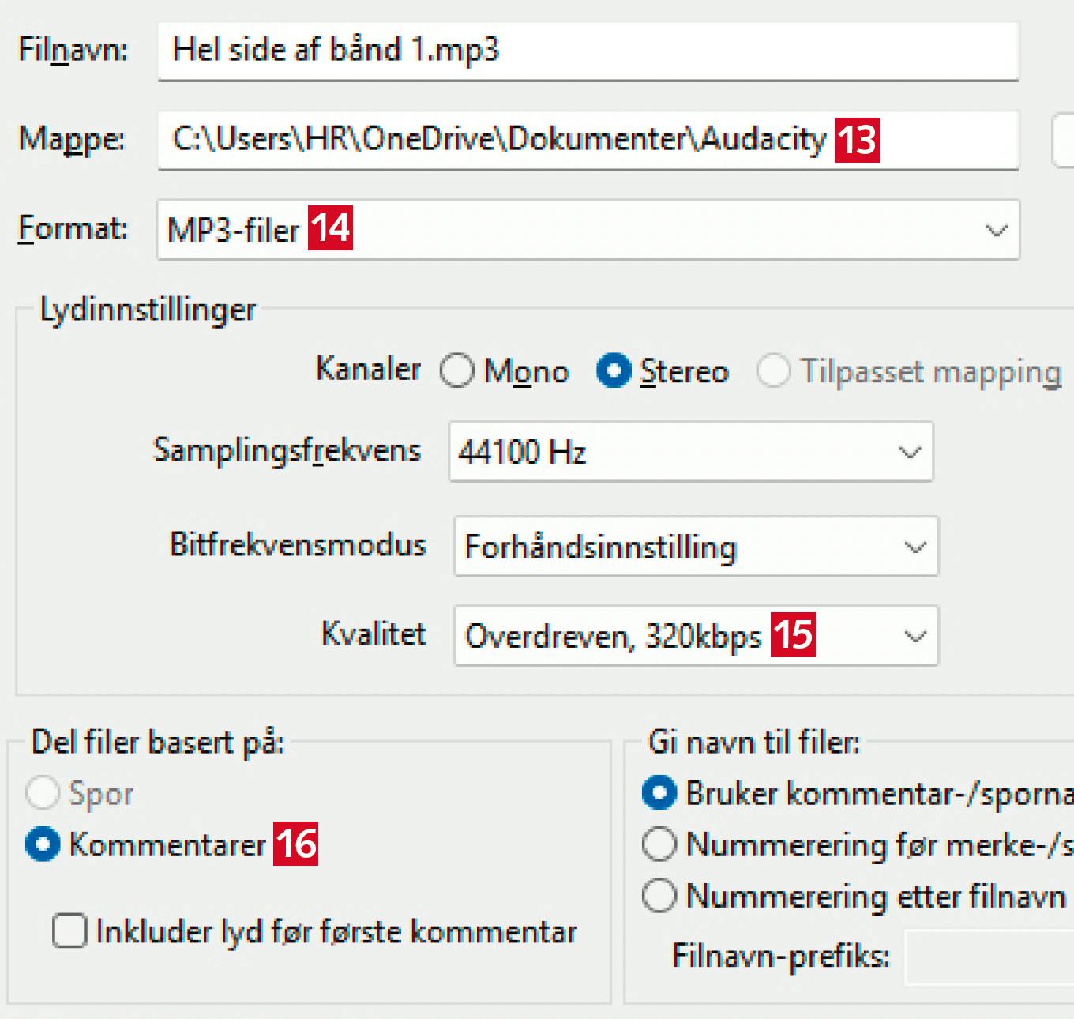Viewport: 1074px width, 1019px height.
Task: Click the Filnavn-prefiks input field
Action: click(x=987, y=957)
